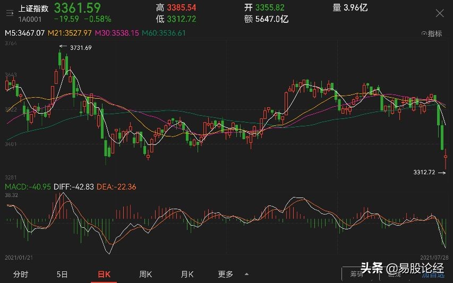The height and width of the screenshot is (283, 453).
Task: Click the end date 2021/07/28
Action: point(434,258)
